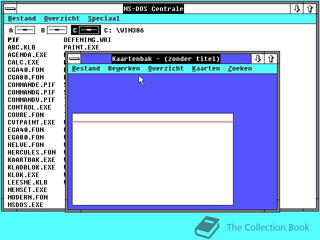Select file AGENDA.EXE
This screenshot has width=320, height=240.
(27, 55)
